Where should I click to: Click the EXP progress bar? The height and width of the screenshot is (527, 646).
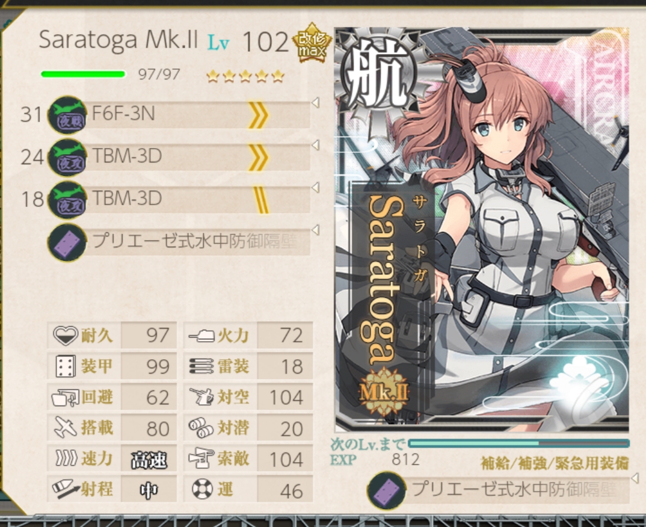(x=519, y=443)
